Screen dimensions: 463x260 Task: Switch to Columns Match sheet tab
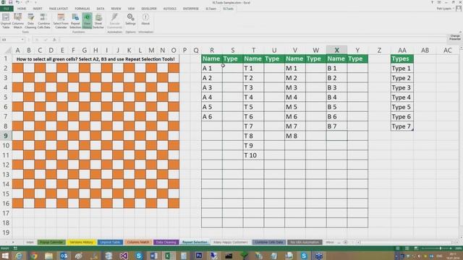click(x=138, y=243)
